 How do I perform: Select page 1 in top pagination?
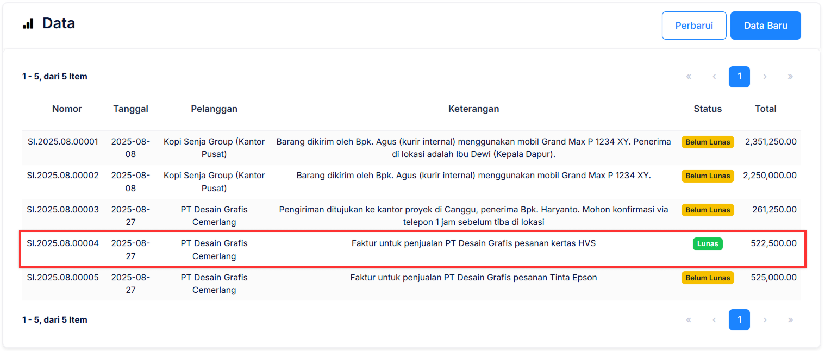click(x=739, y=77)
